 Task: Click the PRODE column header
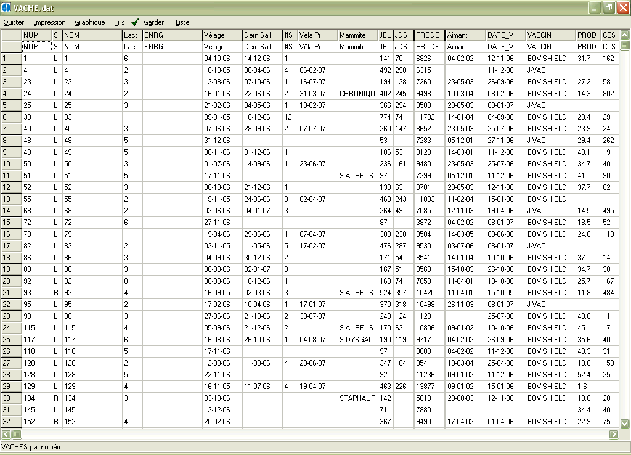[x=429, y=35]
